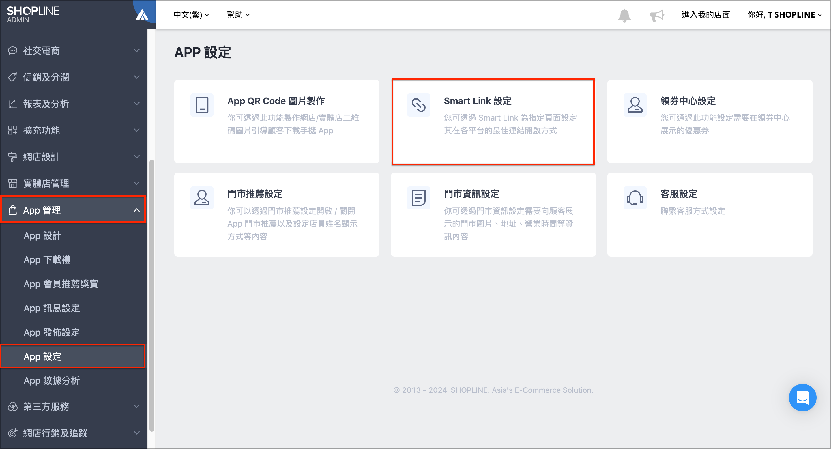Click the 領券中心設定 person icon
Screen dimensions: 831x449
(635, 105)
